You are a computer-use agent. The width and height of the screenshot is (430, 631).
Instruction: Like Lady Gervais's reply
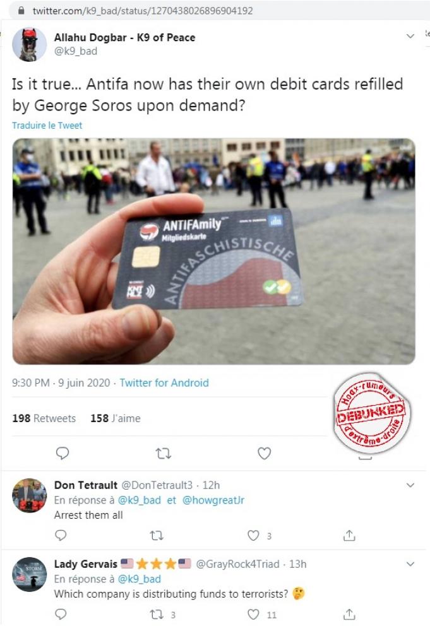click(x=253, y=614)
